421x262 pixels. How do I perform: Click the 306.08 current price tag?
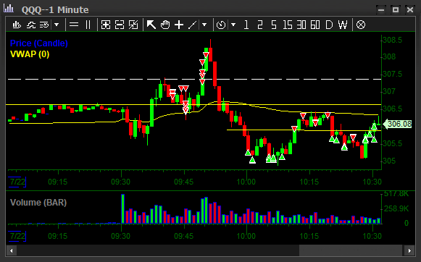click(x=397, y=124)
